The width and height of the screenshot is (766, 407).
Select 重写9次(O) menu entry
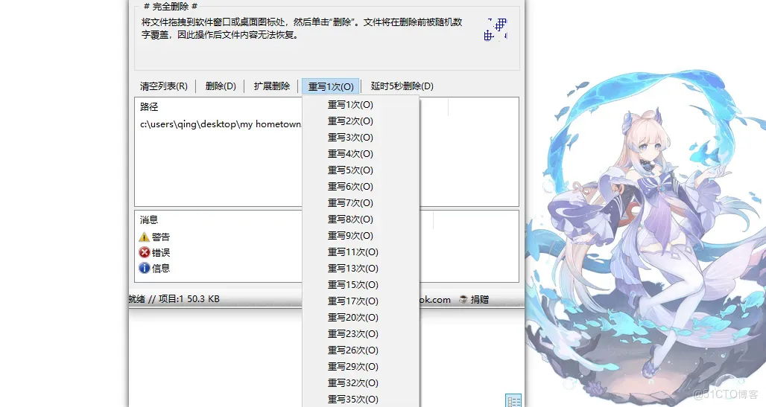point(350,236)
